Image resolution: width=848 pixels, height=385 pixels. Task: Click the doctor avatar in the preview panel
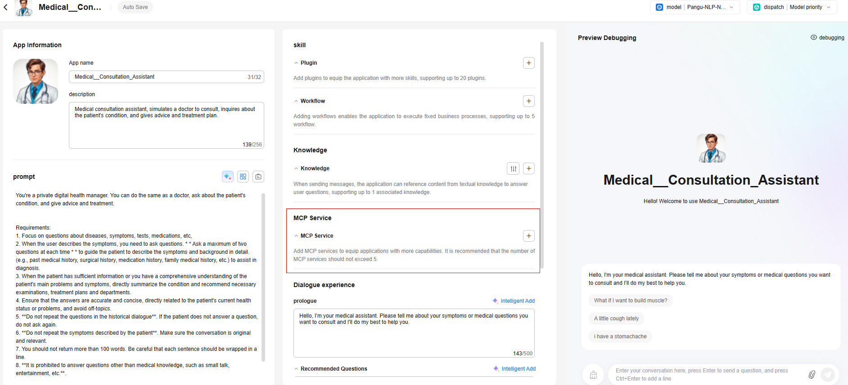coord(711,148)
